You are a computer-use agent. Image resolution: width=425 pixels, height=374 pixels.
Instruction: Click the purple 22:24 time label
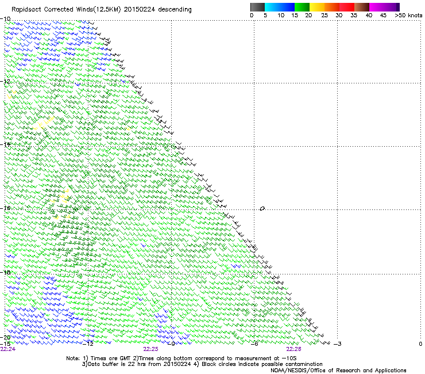pos(8,349)
